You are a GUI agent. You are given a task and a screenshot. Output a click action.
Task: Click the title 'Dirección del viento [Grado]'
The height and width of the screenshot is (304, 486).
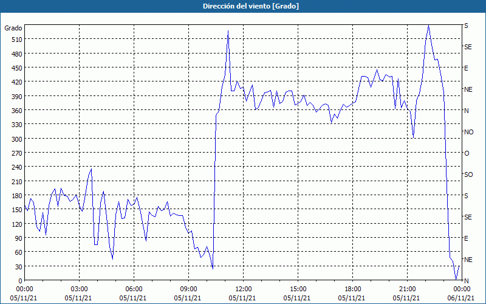click(251, 6)
